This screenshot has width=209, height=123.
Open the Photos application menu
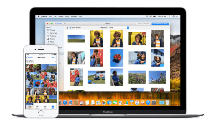point(44,16)
